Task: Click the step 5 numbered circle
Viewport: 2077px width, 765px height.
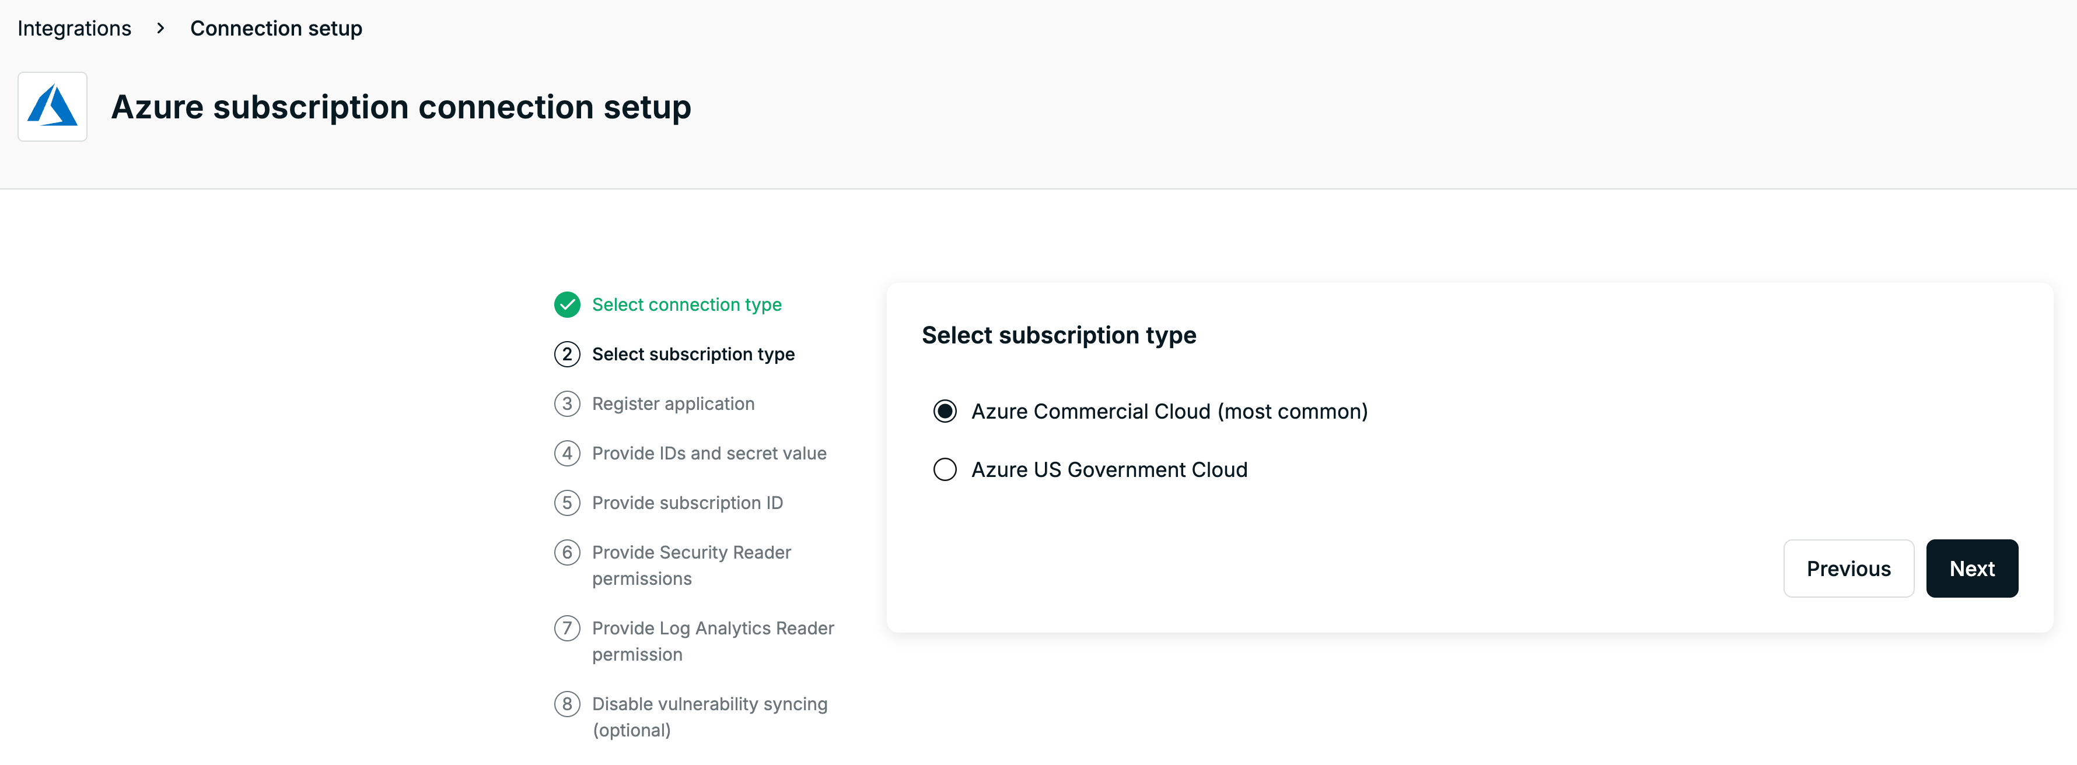Action: [x=568, y=502]
